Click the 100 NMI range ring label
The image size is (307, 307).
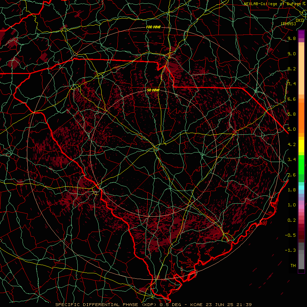(153, 27)
